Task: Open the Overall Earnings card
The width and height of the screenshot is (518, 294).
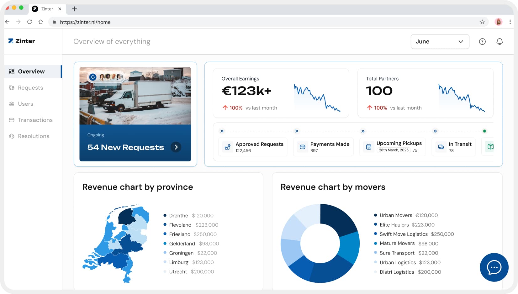Action: pos(281,93)
